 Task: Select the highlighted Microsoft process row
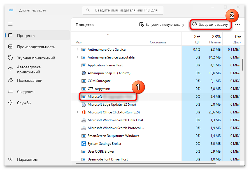(x=156, y=97)
